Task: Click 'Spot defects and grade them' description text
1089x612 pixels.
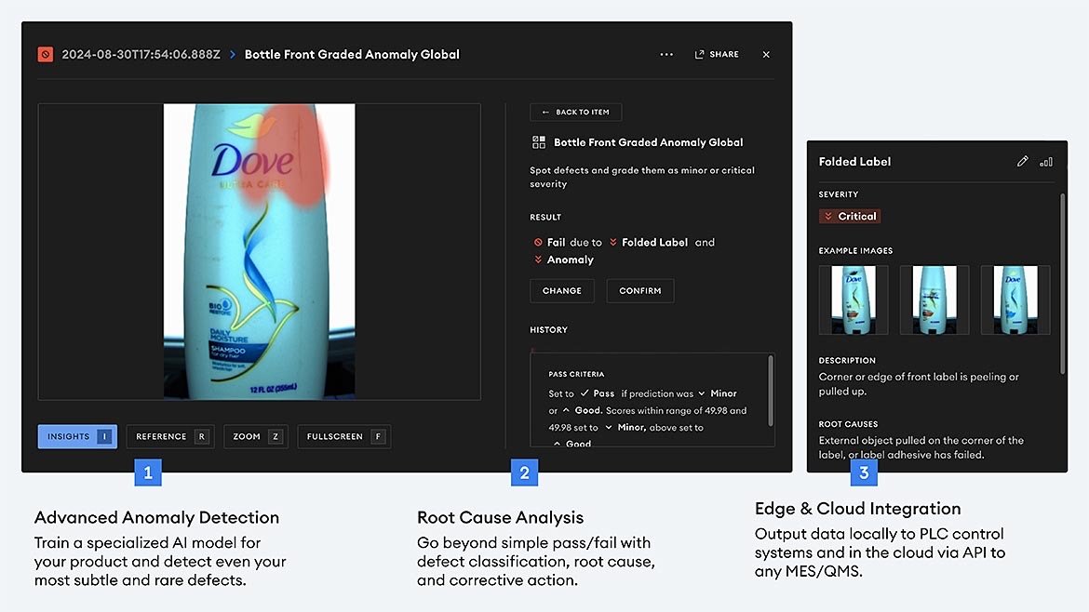Action: [641, 177]
